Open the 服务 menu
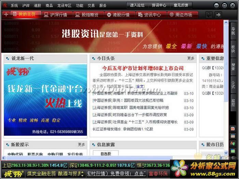 [x=103, y=6]
